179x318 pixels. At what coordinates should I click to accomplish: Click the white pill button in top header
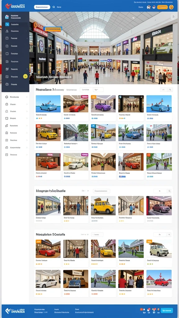click(42, 7)
